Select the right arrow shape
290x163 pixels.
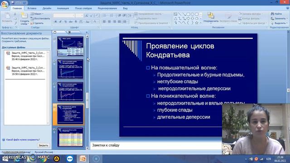click(188, 19)
